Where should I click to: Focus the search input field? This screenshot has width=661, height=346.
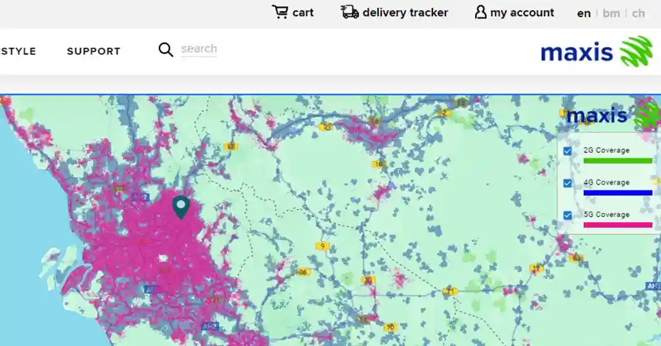[199, 49]
